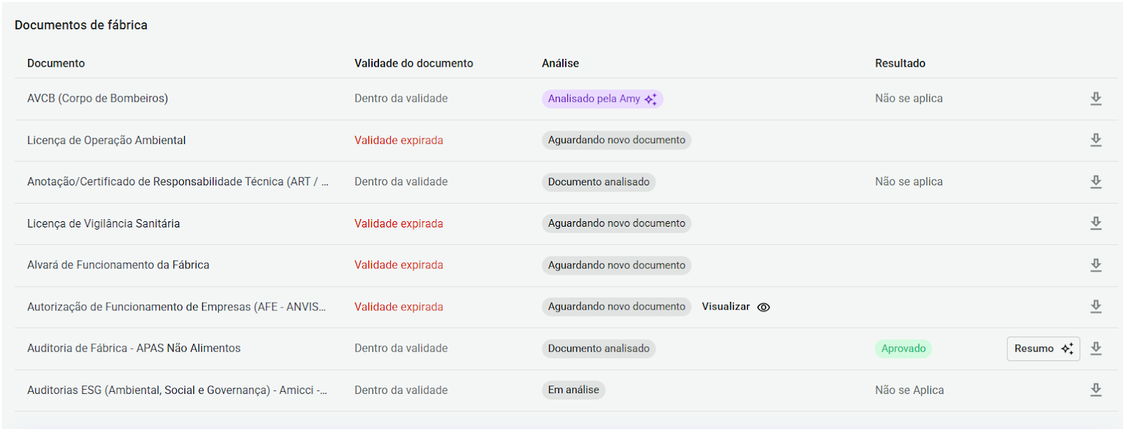Select the Auditoria de Fábrica - APAS row name

[134, 348]
